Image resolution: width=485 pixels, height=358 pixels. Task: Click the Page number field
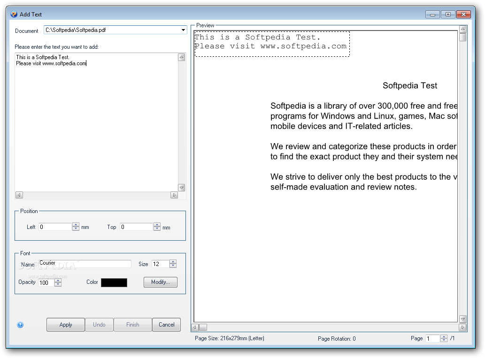click(x=432, y=338)
